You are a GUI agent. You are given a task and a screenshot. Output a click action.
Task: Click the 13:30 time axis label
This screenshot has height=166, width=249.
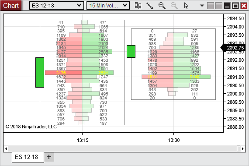point(174,140)
